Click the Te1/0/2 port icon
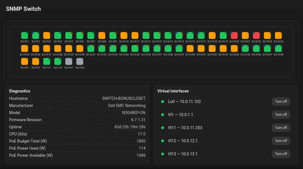 tap(36, 62)
